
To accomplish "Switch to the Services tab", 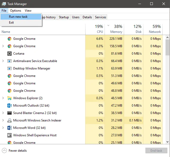I will click(101, 17).
